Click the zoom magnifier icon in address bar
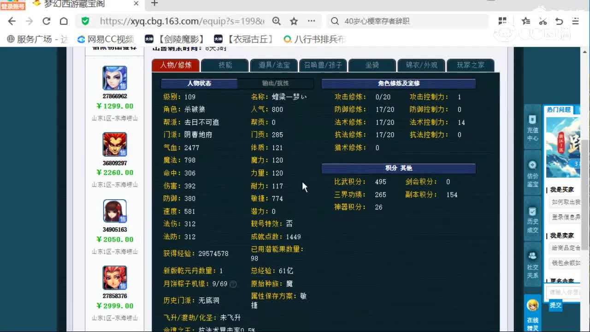Viewport: 590px width, 332px height. 277,21
